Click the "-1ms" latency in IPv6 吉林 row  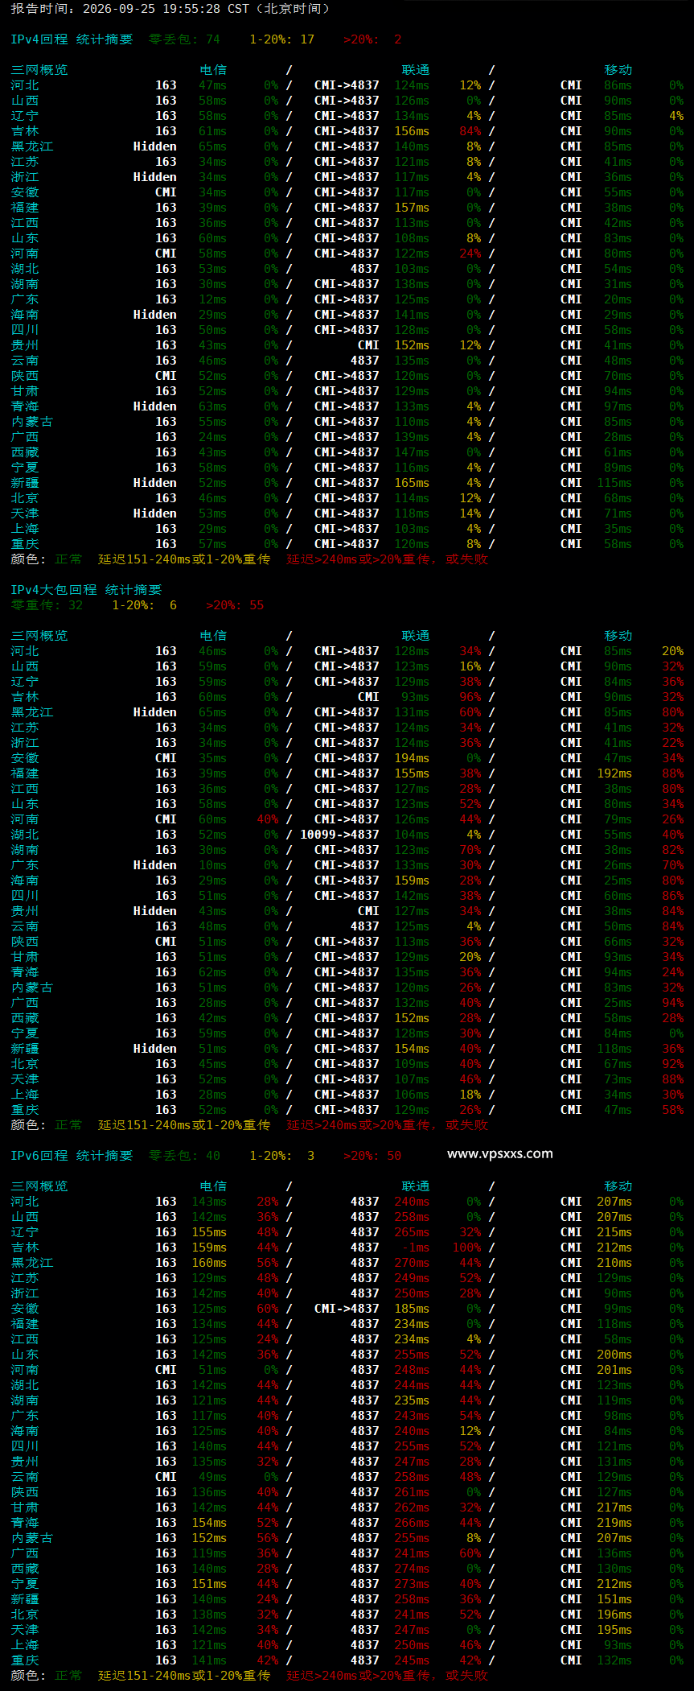click(415, 1248)
